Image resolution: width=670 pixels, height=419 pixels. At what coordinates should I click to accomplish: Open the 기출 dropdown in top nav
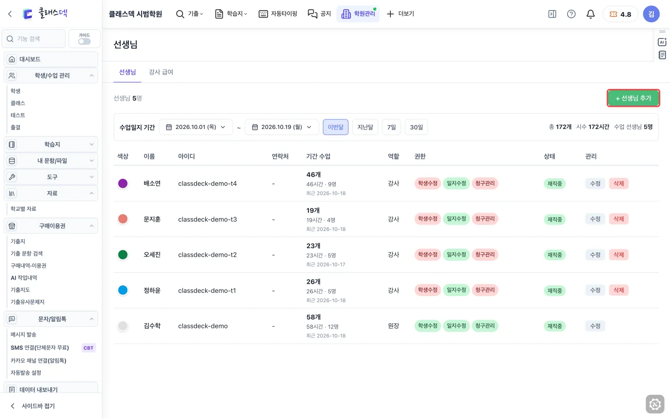point(190,14)
